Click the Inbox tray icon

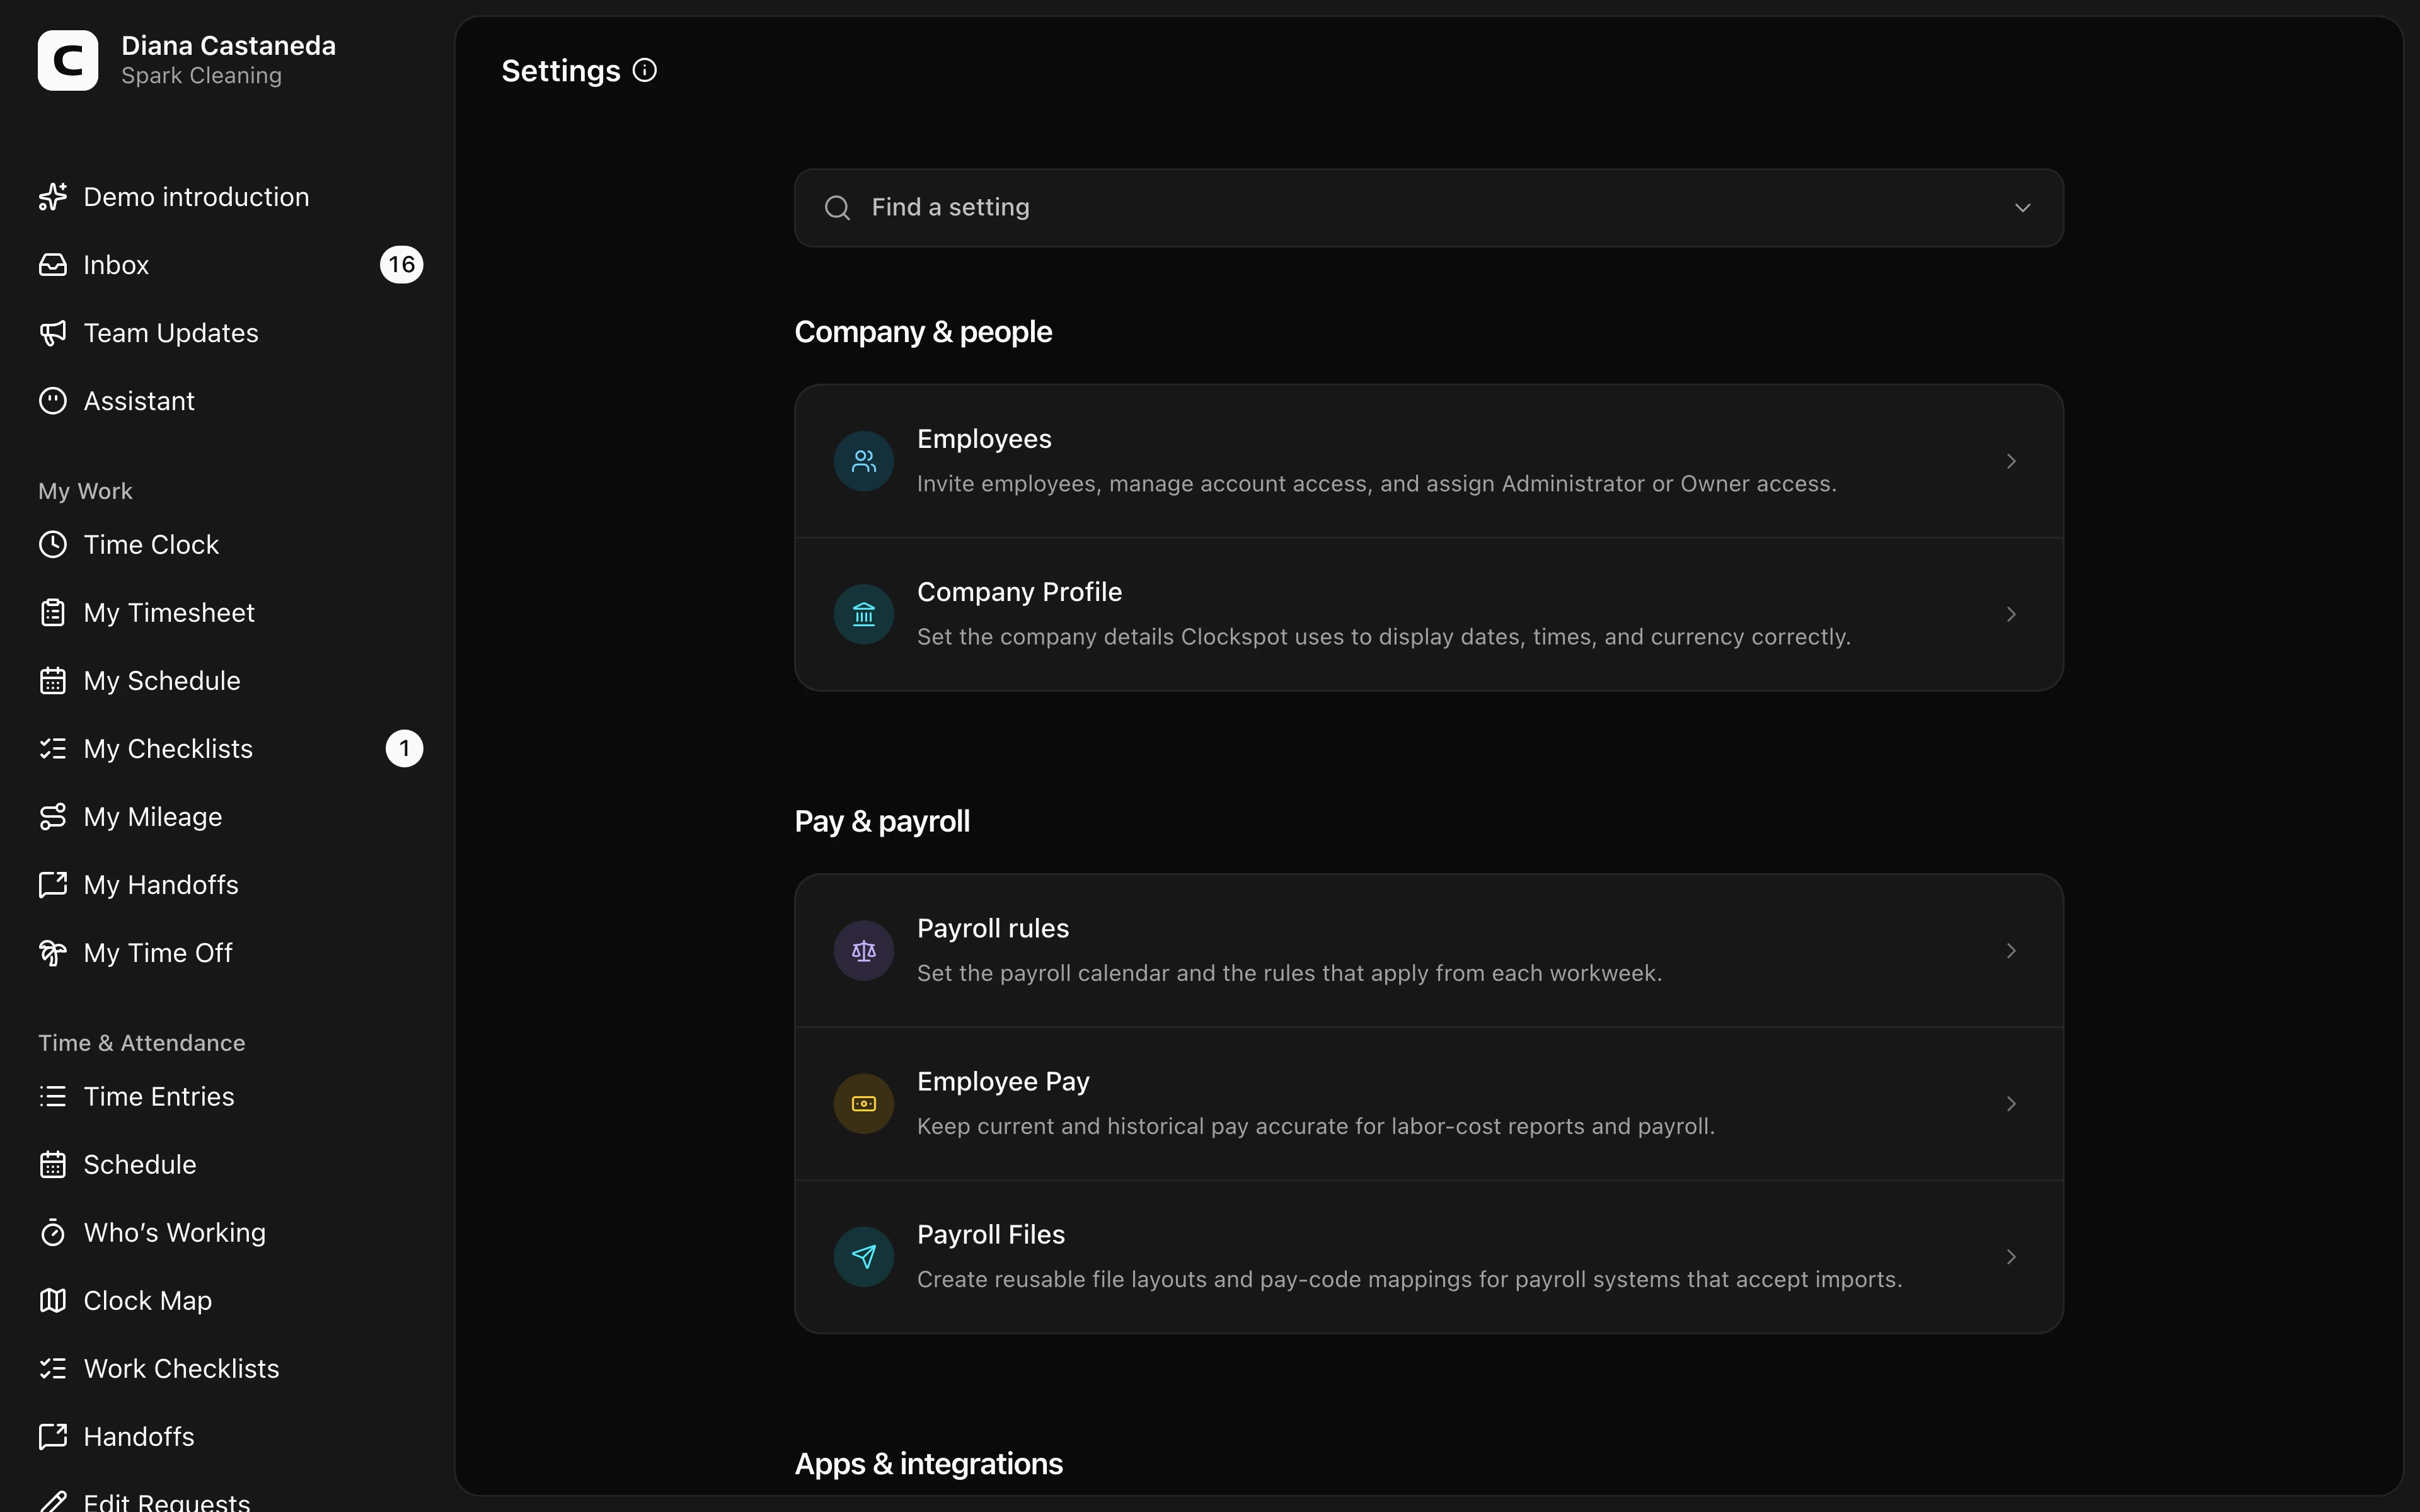click(x=53, y=265)
